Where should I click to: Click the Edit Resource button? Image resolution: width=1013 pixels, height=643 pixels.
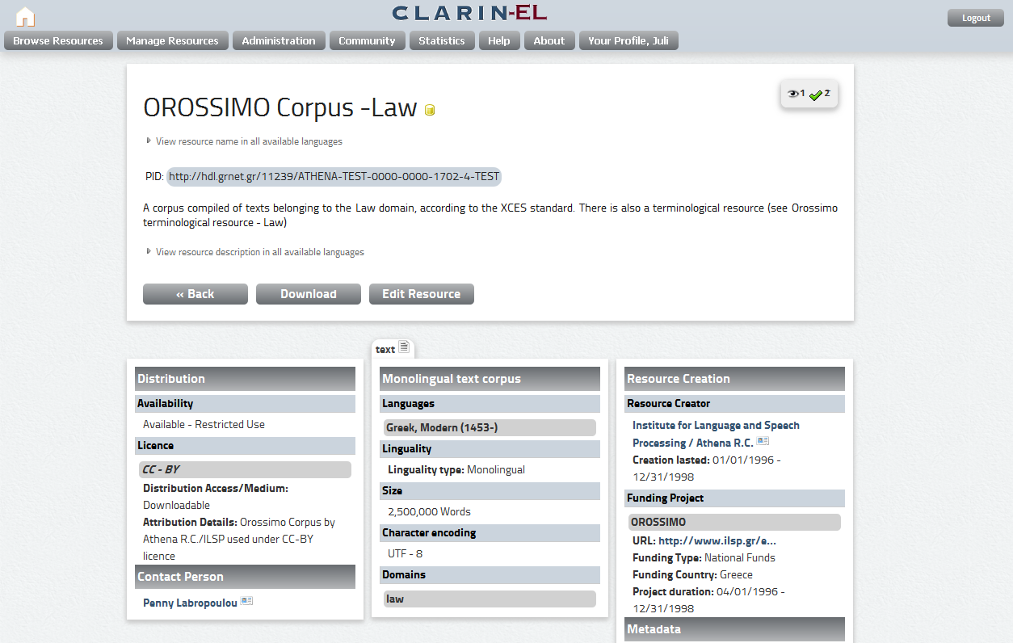(x=422, y=294)
